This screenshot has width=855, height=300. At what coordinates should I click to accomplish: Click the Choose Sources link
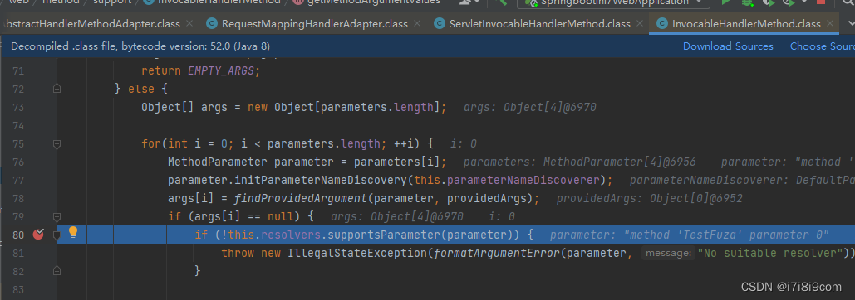pyautogui.click(x=823, y=46)
